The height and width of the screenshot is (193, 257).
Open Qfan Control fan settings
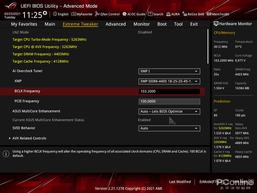(x=107, y=14)
